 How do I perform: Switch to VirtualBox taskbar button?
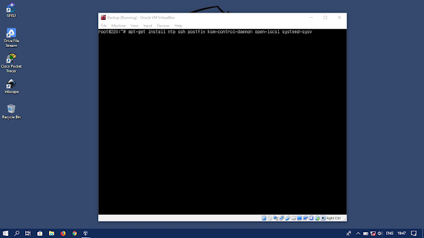[x=85, y=233]
